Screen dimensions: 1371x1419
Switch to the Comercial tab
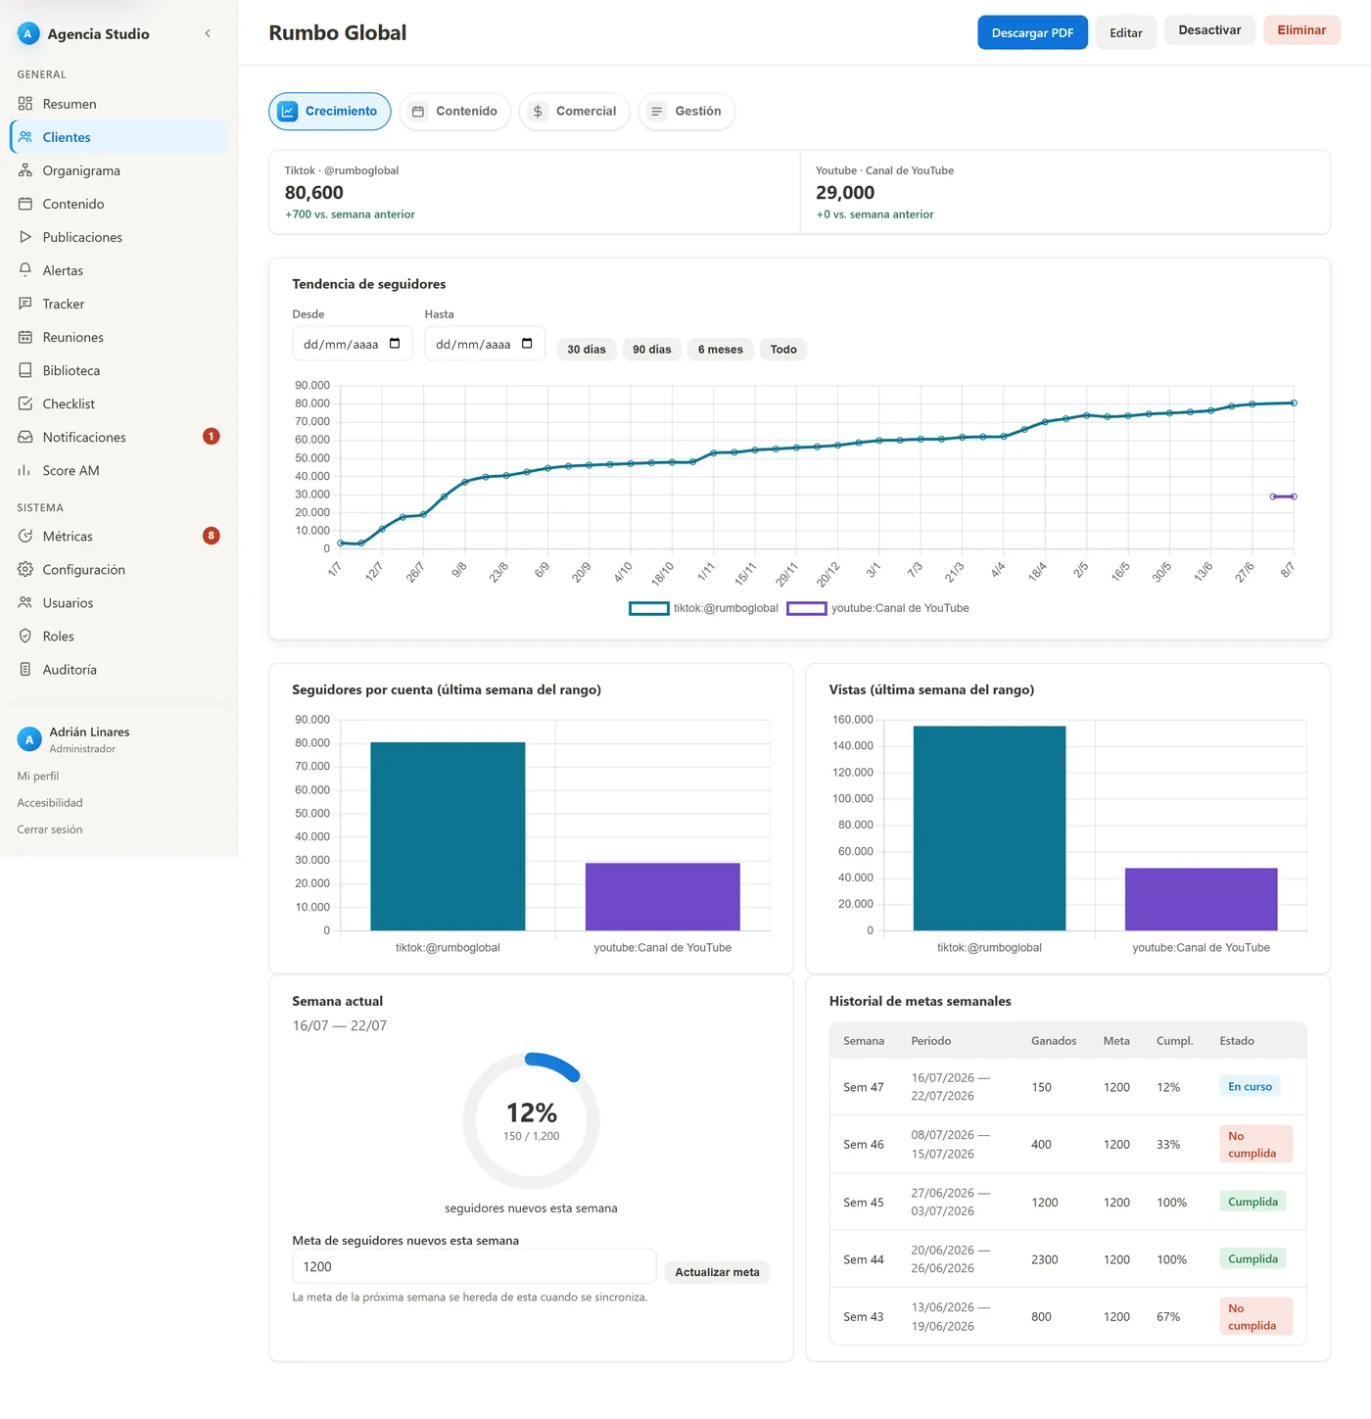pyautogui.click(x=575, y=111)
